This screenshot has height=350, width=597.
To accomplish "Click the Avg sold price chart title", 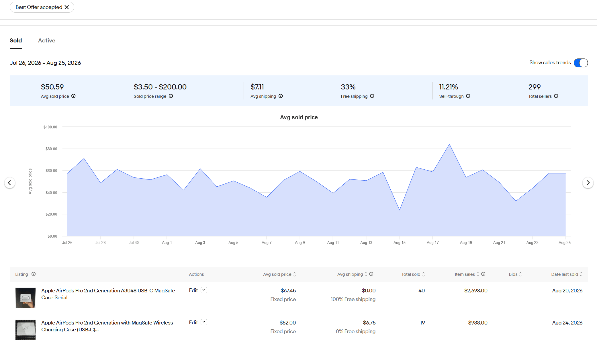I will point(299,117).
